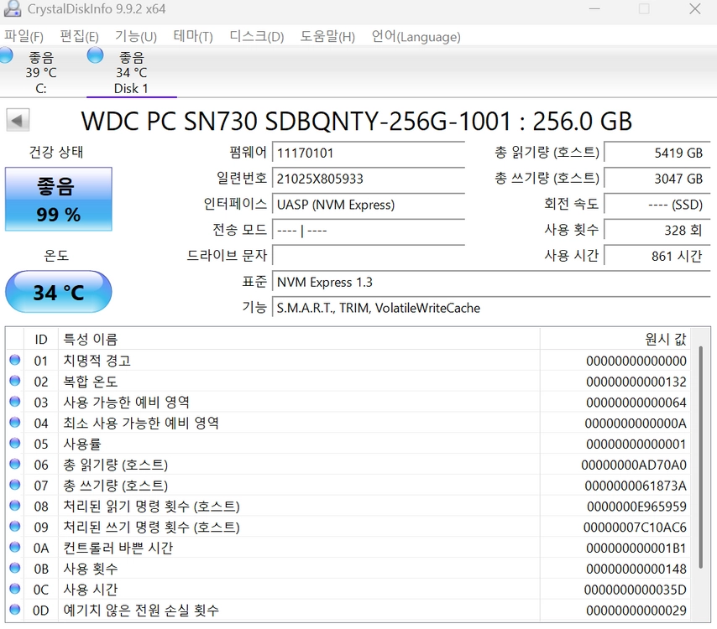Click raw value 0000000000035D
Viewport: 717px width, 629px height.
click(x=636, y=590)
